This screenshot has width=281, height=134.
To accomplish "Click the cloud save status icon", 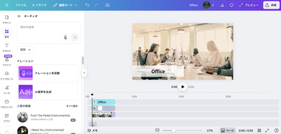I will pyautogui.click(x=107, y=5).
